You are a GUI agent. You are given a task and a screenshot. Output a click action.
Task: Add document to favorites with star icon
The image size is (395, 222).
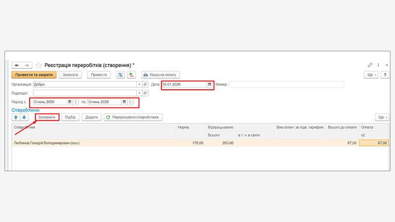[x=39, y=65]
